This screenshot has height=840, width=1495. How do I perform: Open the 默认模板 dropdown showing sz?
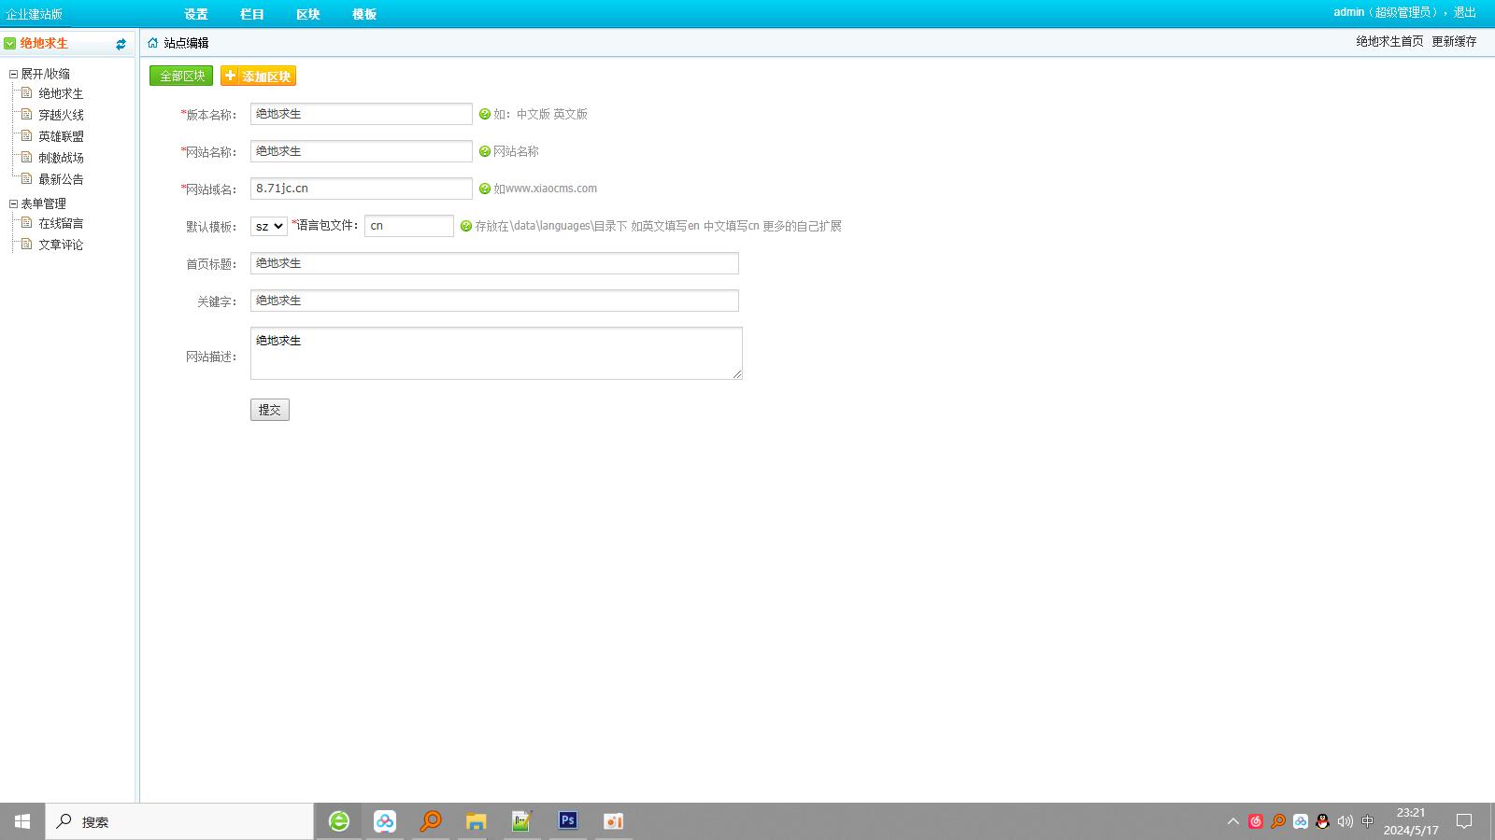[x=268, y=226]
